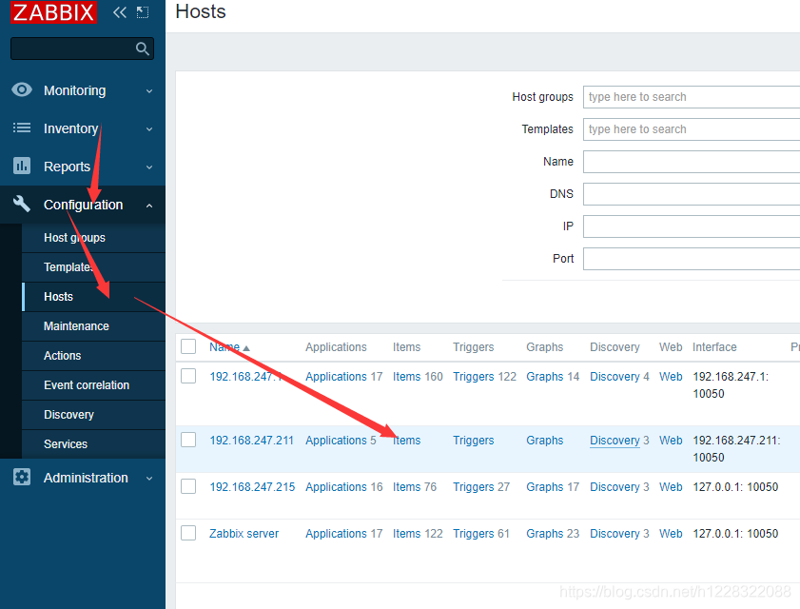Open Graphs 17 link

click(545, 487)
